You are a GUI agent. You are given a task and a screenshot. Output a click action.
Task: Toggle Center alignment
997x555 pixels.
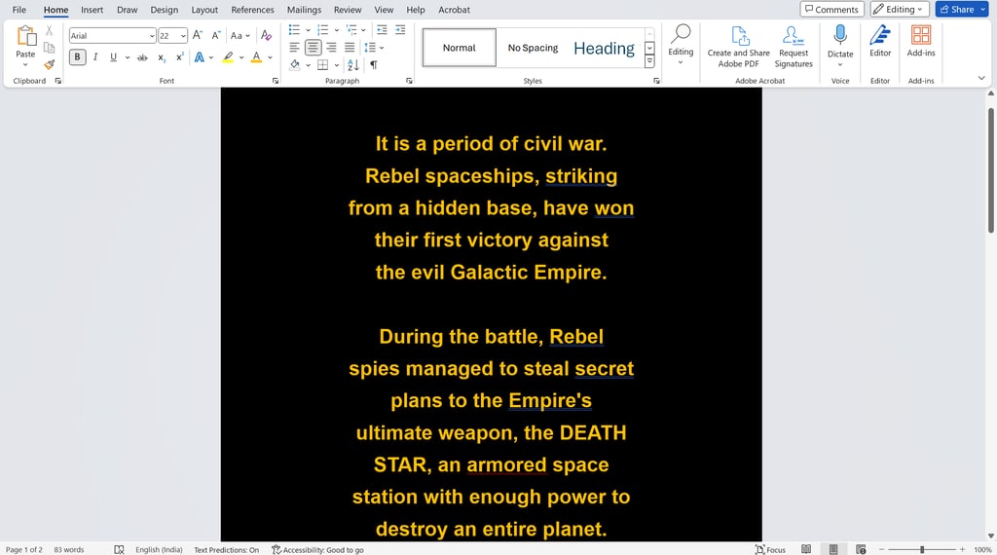(313, 47)
